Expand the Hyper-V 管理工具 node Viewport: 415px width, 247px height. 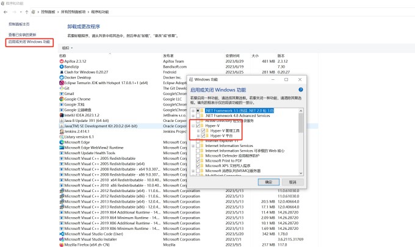coord(198,131)
